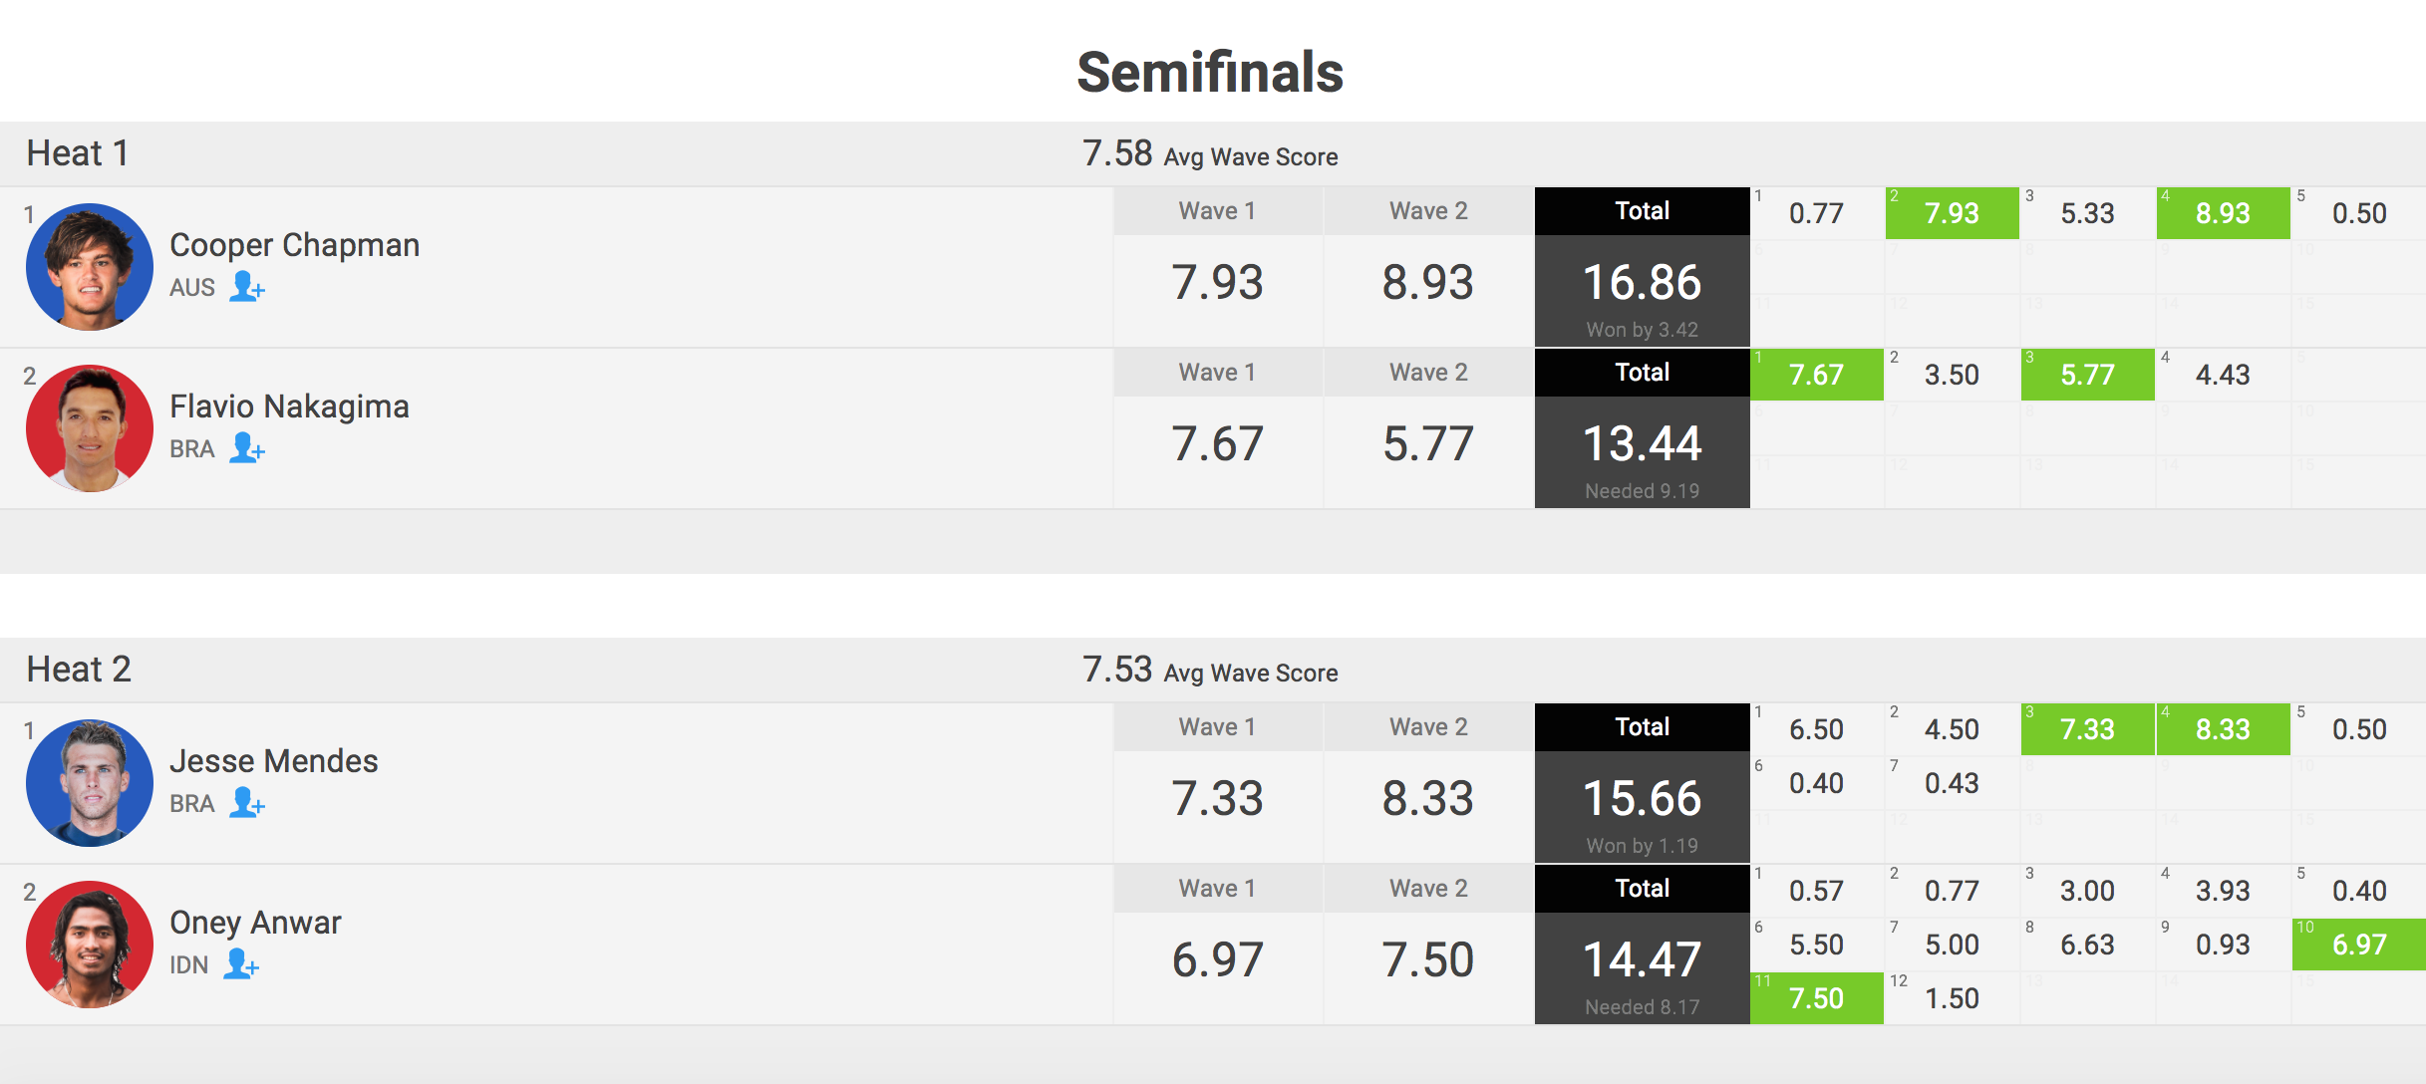The width and height of the screenshot is (2426, 1084).
Task: Click Mendes's green 8.33 wave cell
Action: pos(2223,729)
